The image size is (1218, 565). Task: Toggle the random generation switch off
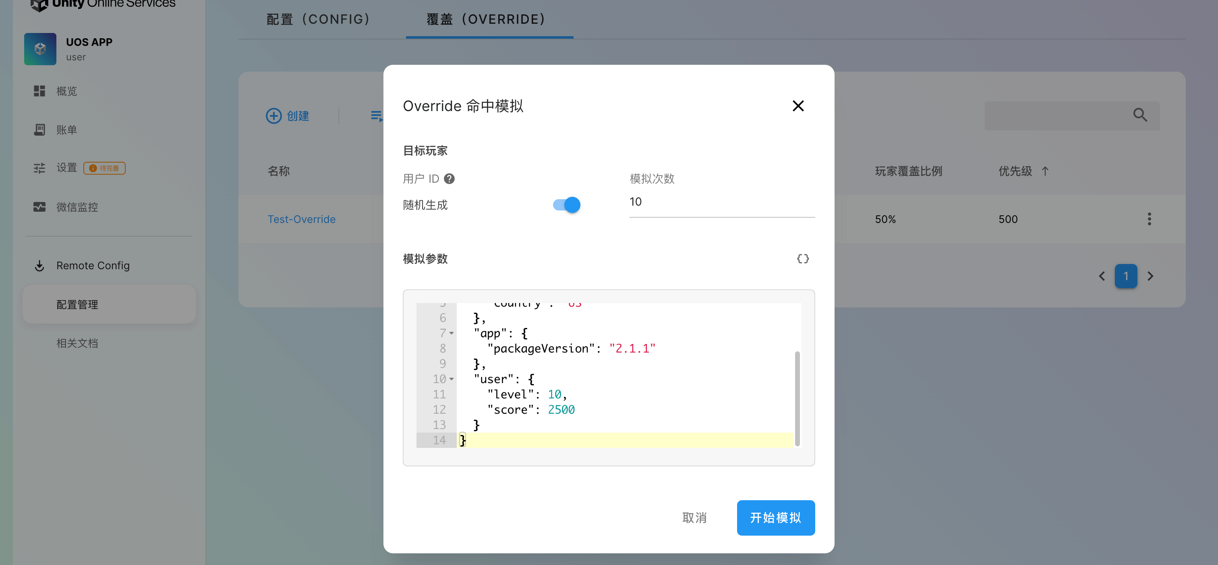click(566, 204)
